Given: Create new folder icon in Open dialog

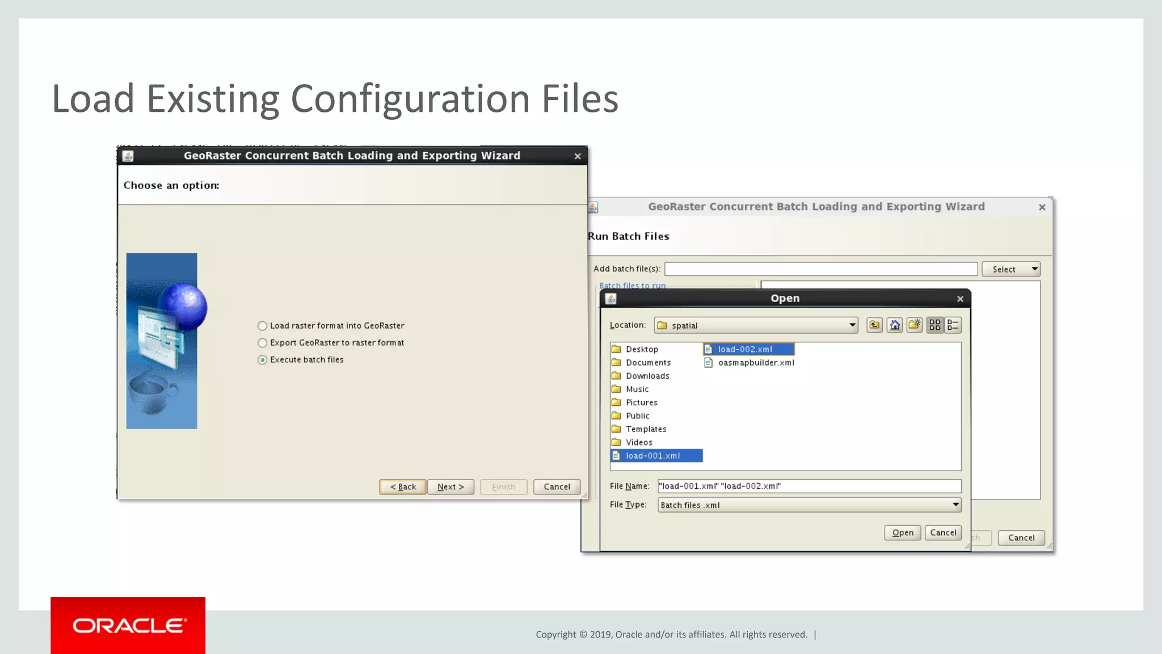Looking at the screenshot, I should [x=915, y=325].
